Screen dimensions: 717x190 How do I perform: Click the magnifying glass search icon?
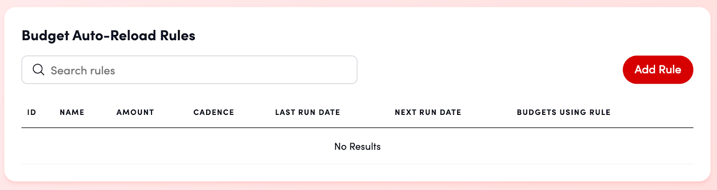(x=39, y=70)
